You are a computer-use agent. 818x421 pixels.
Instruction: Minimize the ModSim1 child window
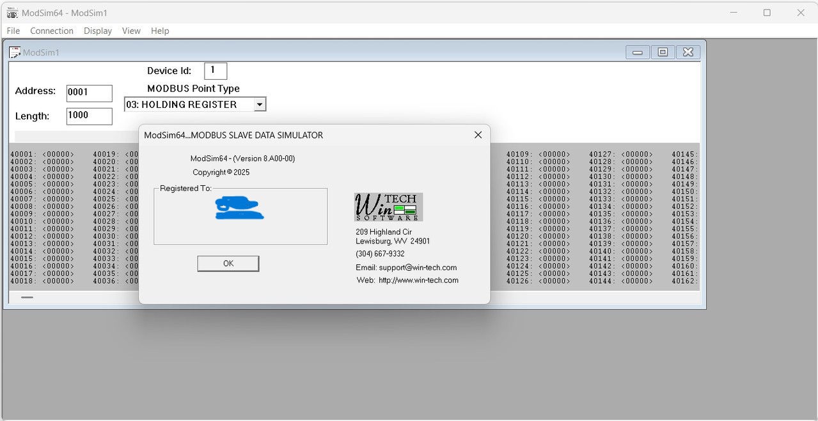[x=637, y=52]
